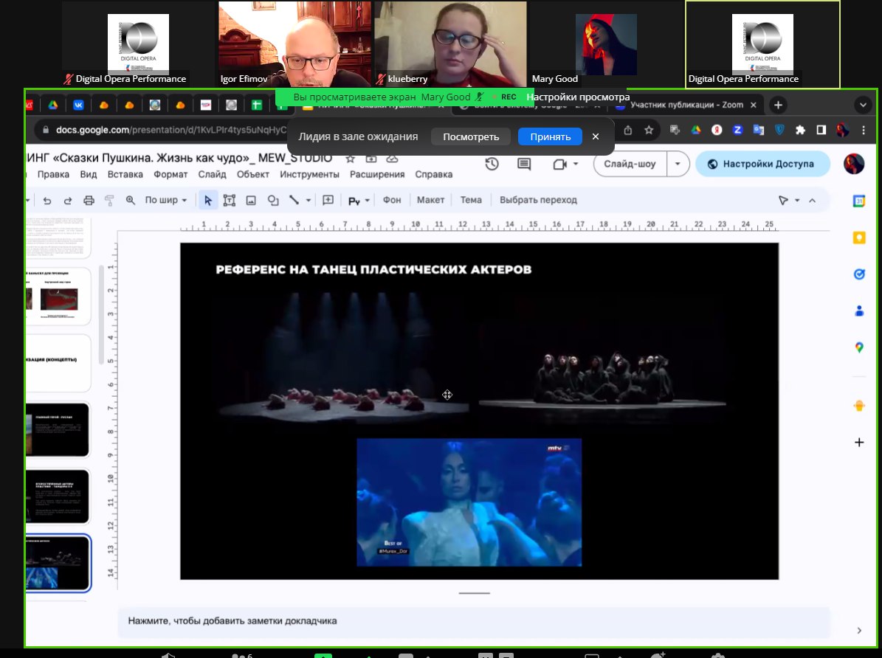
Task: Open the Слайд menu
Action: (212, 174)
